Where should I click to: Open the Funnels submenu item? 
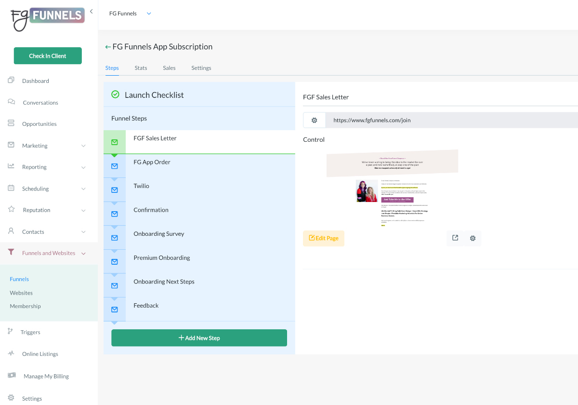tap(19, 279)
